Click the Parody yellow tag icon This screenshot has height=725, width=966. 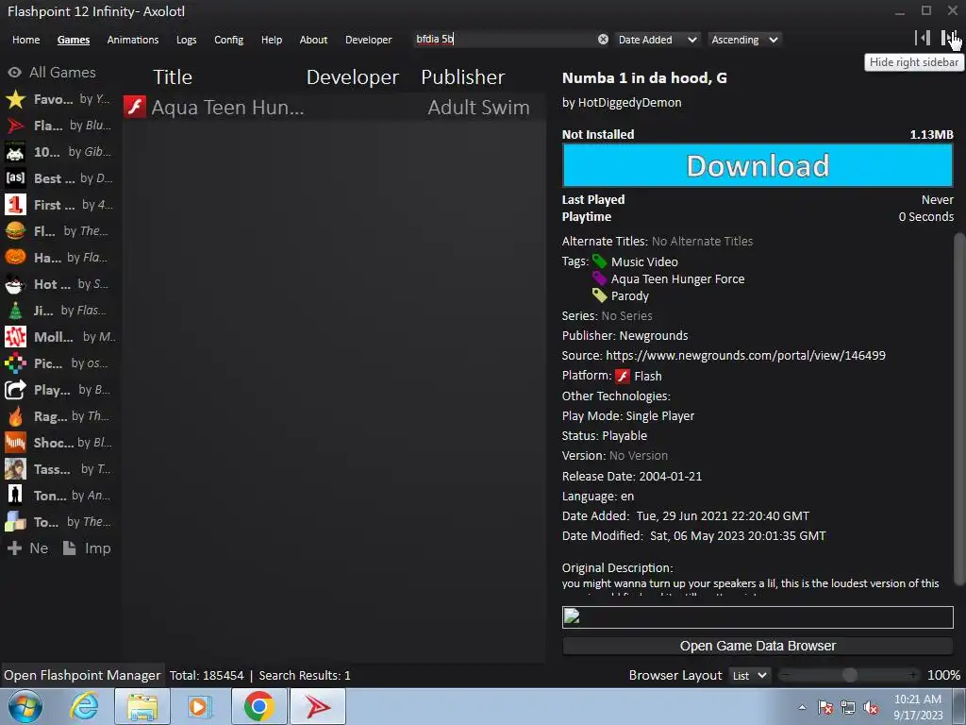(599, 295)
